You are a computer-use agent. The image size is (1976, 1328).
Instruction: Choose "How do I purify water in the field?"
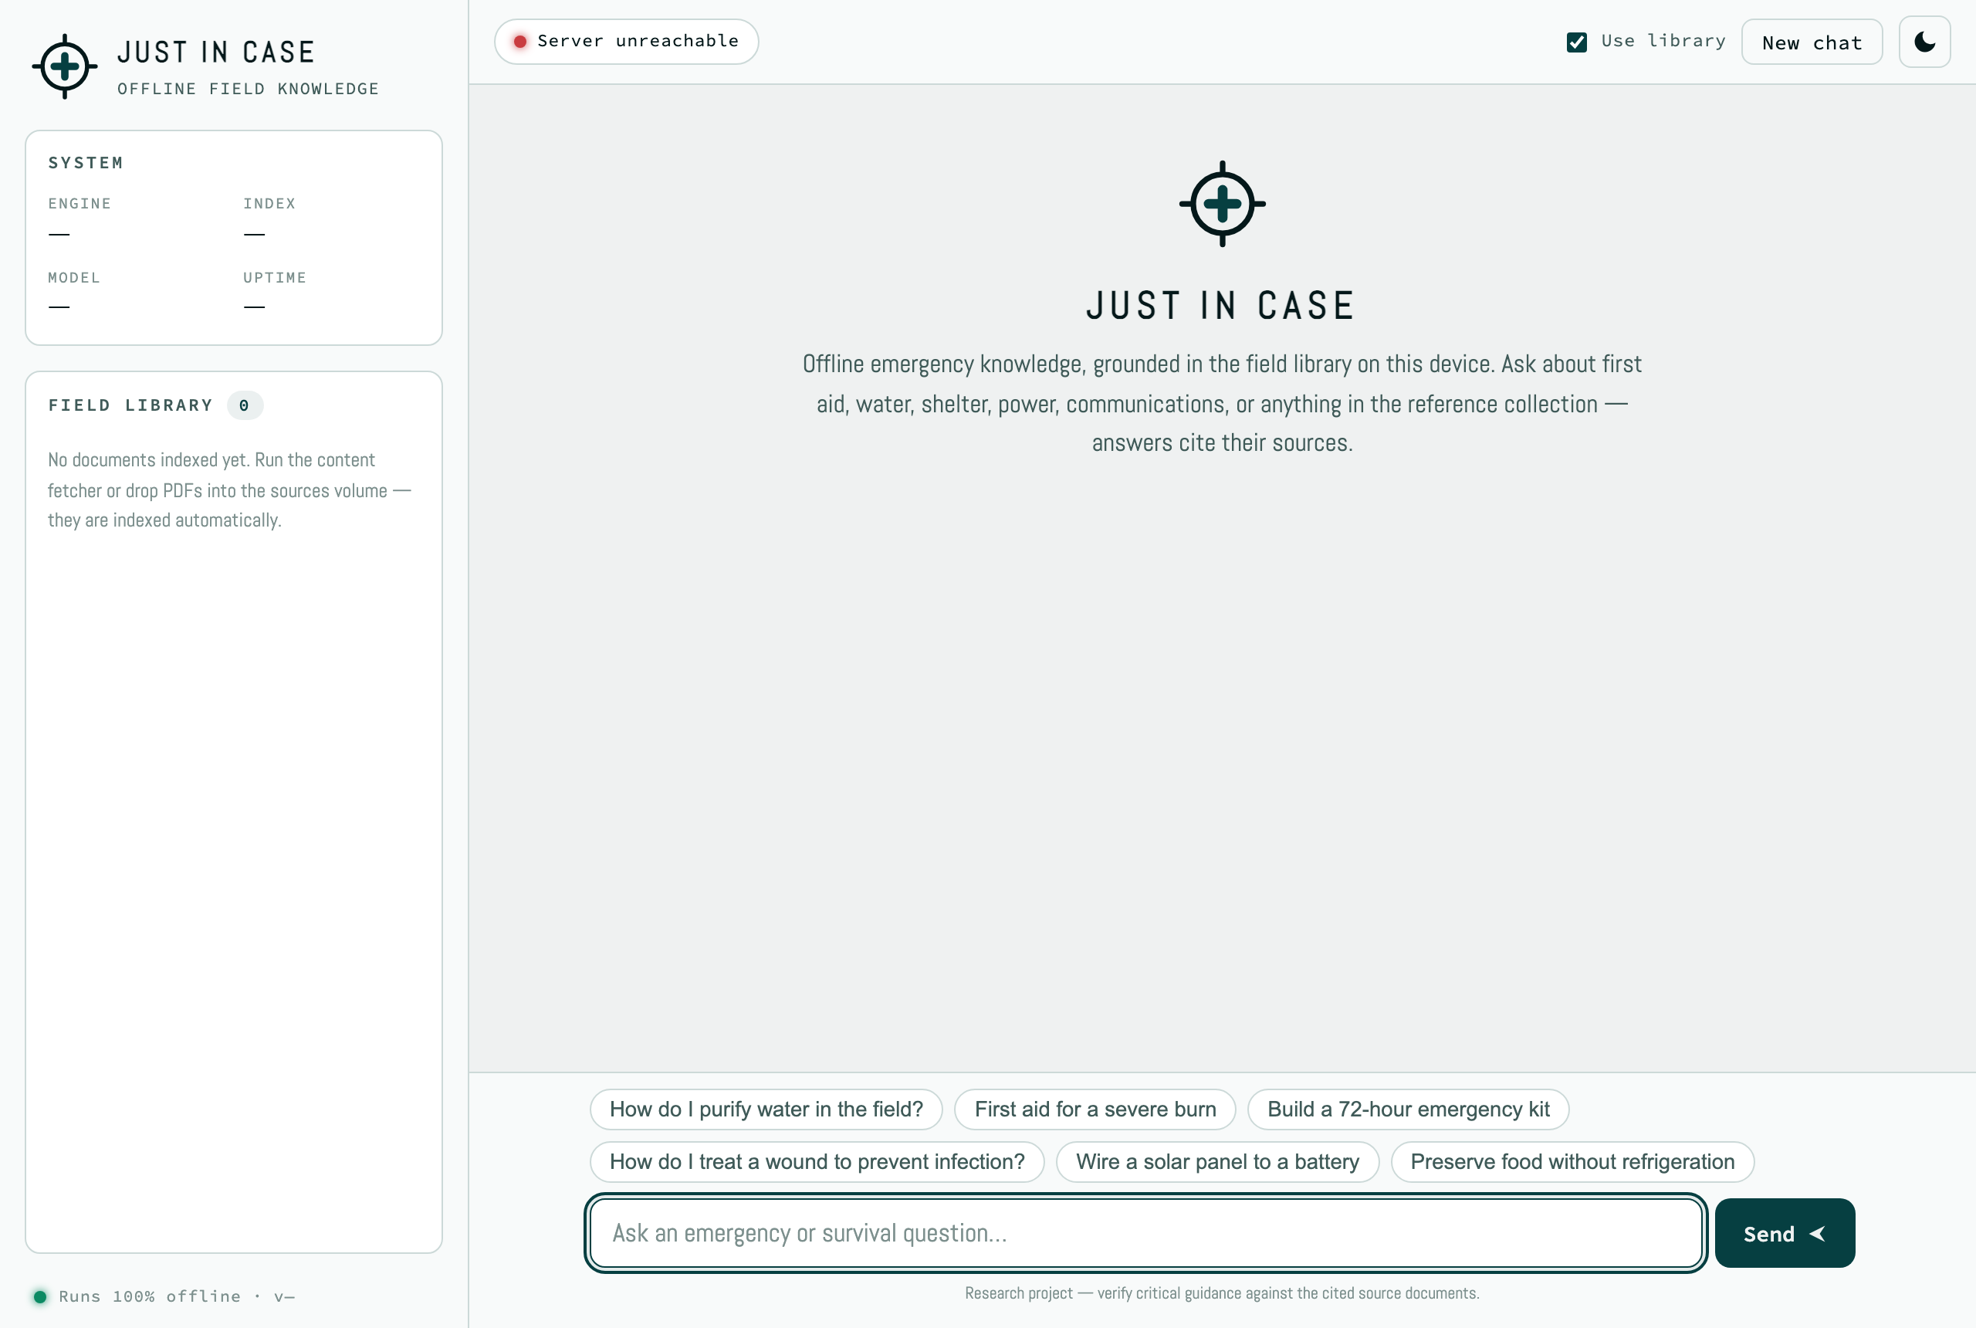766,1109
